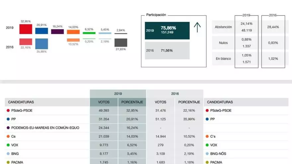Click the red dot beside left PSdeG-PSOE row
Viewport: 292px width, 164px height.
[8, 110]
